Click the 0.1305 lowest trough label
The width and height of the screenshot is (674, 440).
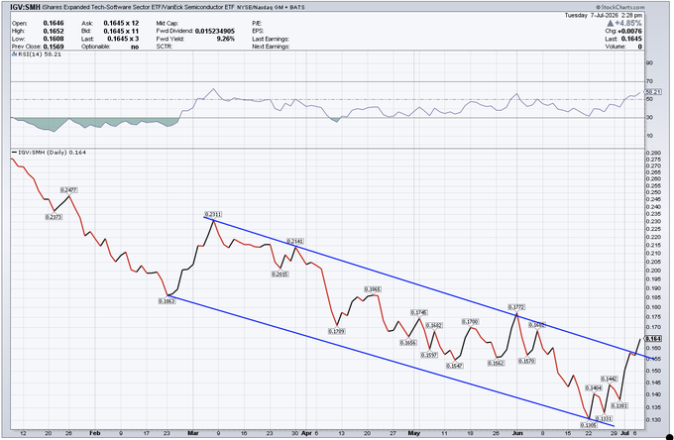pyautogui.click(x=589, y=424)
